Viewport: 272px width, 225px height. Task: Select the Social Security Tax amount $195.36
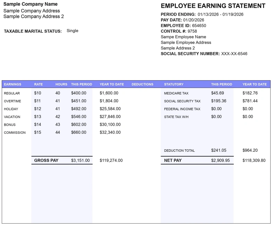219,101
